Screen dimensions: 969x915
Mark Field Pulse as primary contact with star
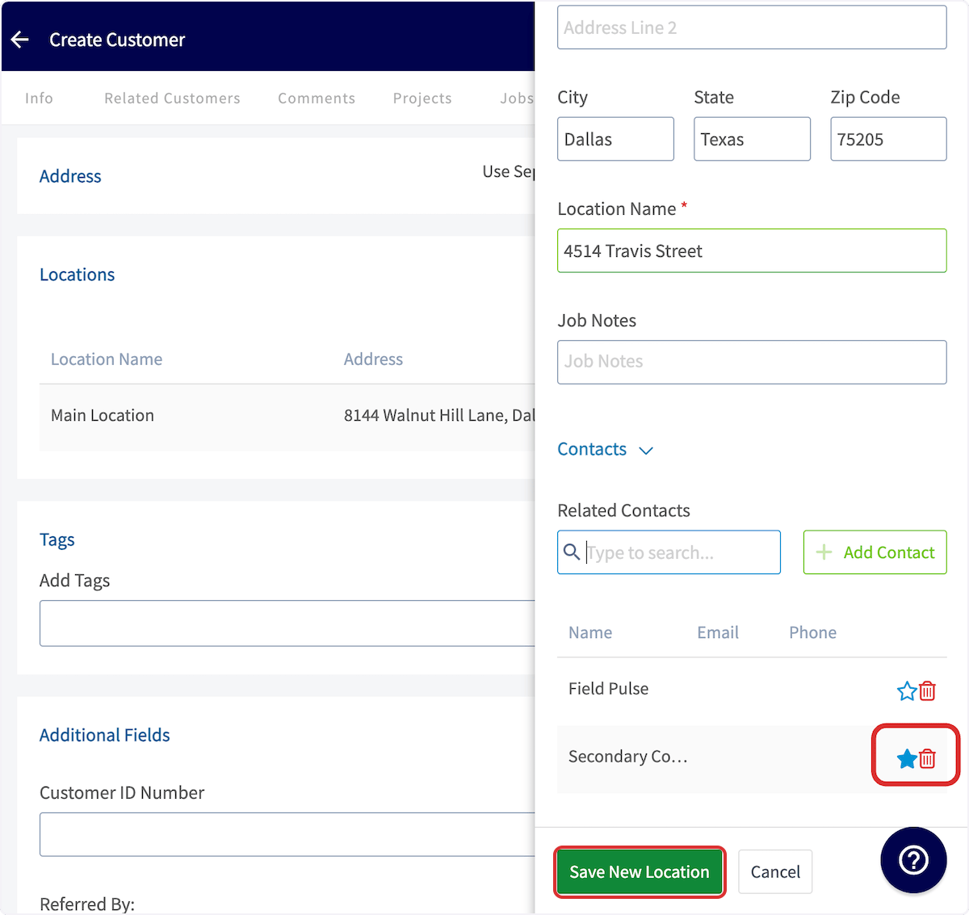click(907, 690)
